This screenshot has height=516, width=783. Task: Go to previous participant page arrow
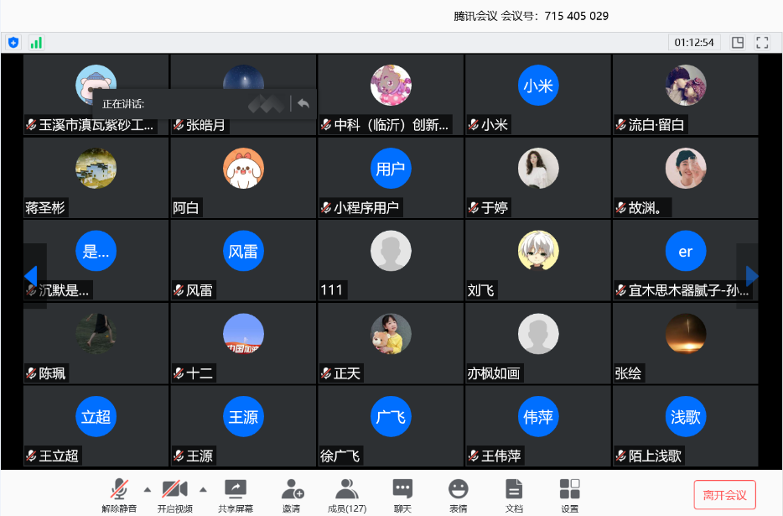click(x=31, y=275)
